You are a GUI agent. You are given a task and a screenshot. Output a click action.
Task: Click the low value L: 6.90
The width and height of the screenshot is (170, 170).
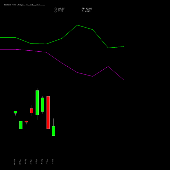pyautogui.click(x=86, y=12)
